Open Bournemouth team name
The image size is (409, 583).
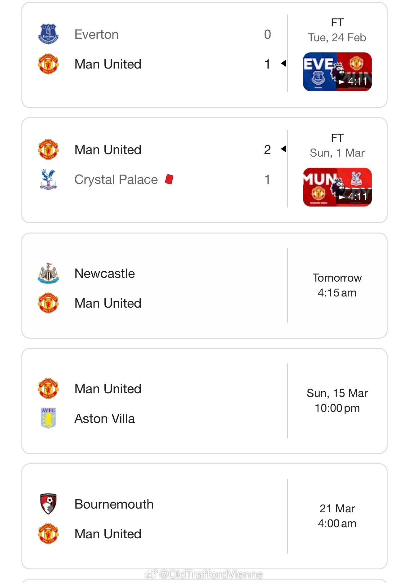point(114,504)
